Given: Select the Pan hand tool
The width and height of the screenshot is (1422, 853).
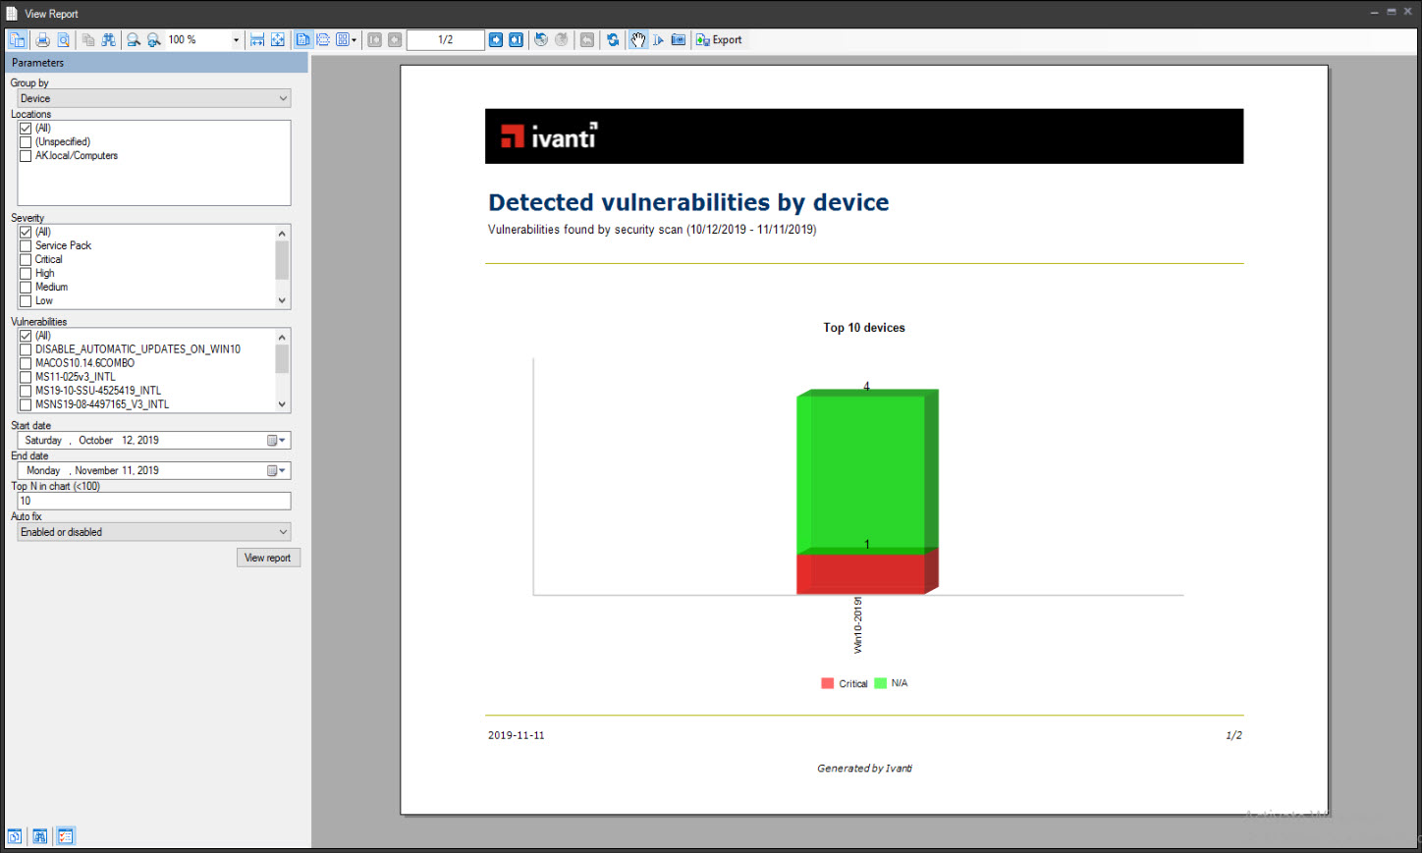Looking at the screenshot, I should point(636,39).
